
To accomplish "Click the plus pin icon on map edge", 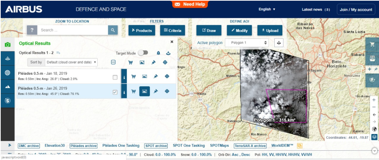I will [x=372, y=69].
